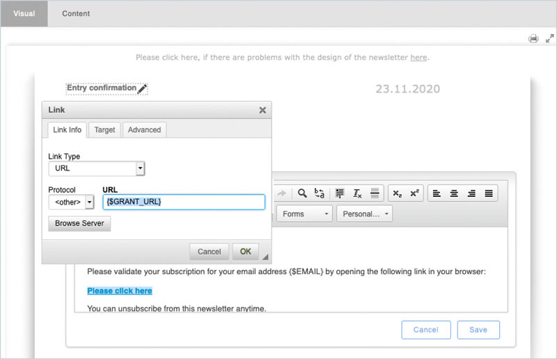Click the Replace icon in editor toolbar

320,193
